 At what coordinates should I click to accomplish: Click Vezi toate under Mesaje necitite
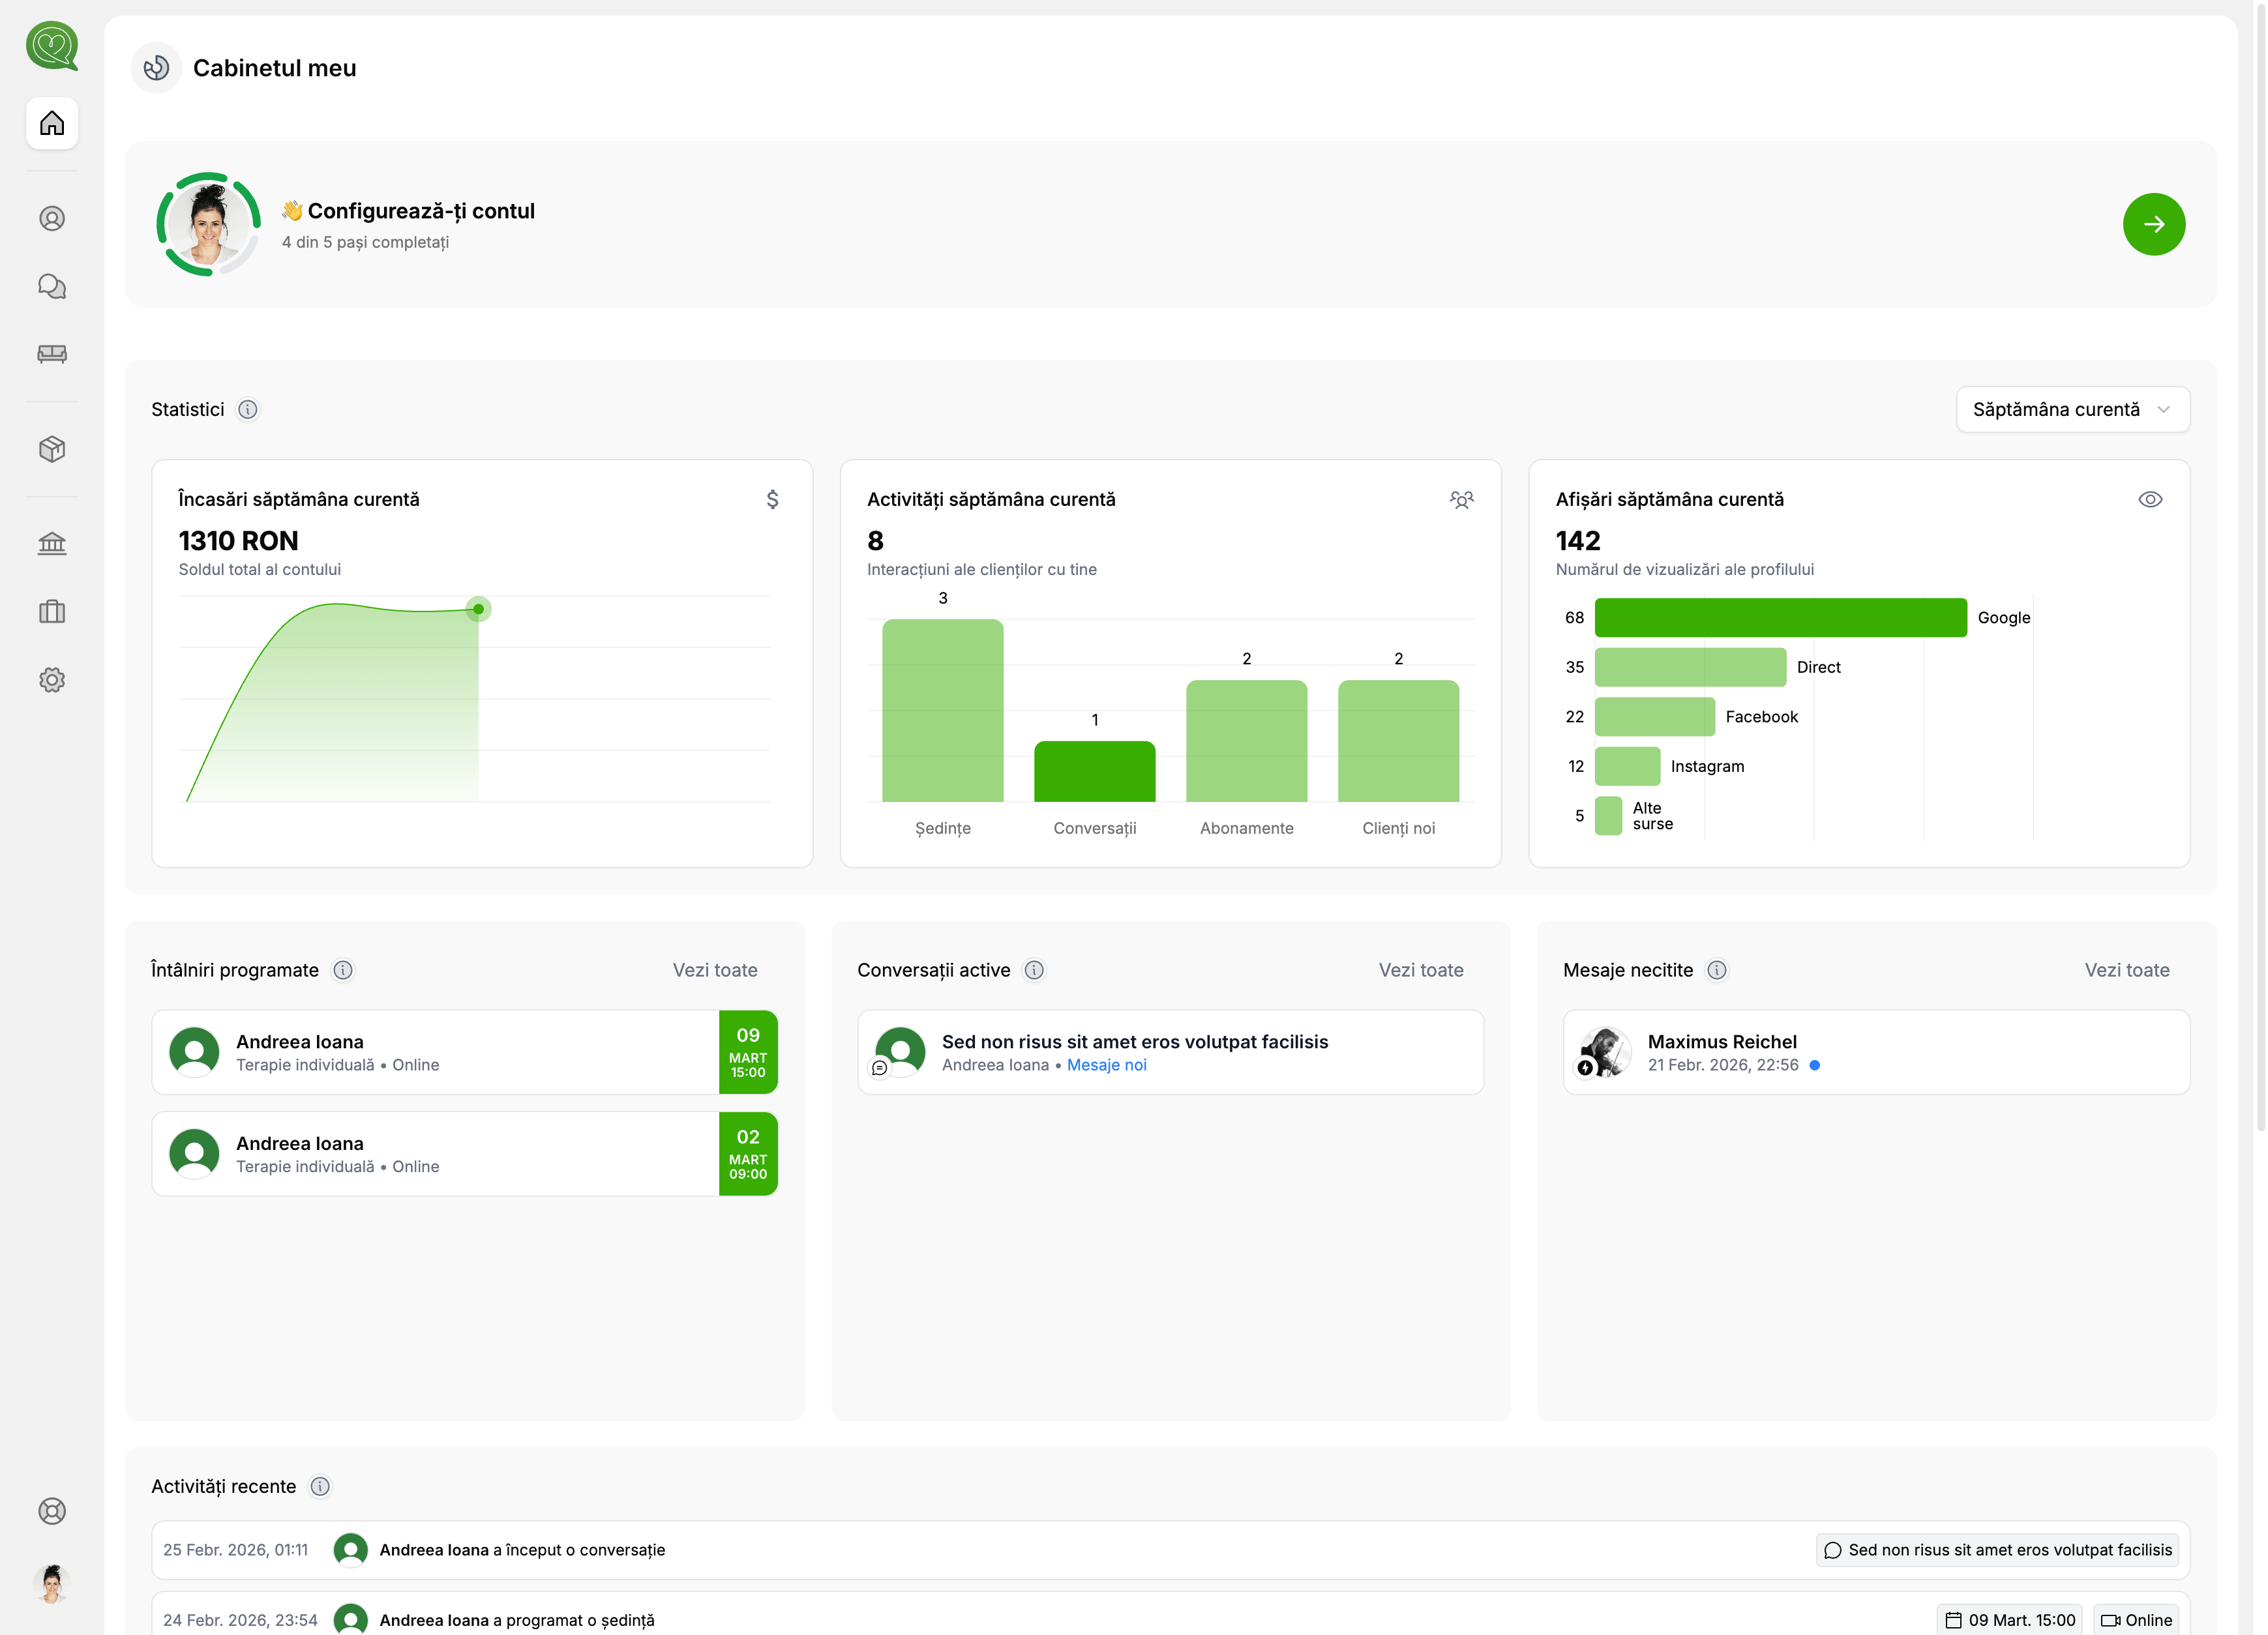click(2126, 970)
